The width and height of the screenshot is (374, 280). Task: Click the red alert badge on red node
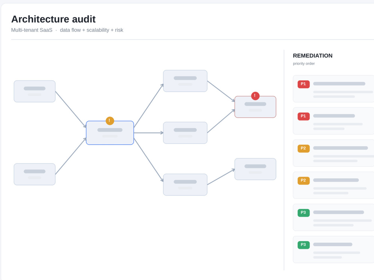point(255,96)
